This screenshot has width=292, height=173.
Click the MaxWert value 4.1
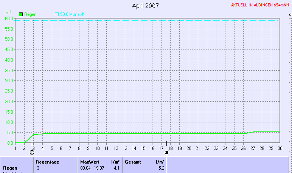(x=116, y=168)
